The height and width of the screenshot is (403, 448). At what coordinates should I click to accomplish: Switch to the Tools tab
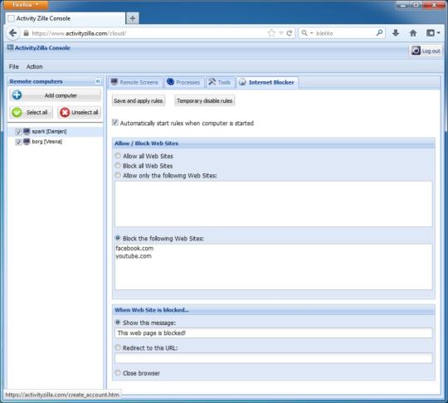(x=219, y=82)
